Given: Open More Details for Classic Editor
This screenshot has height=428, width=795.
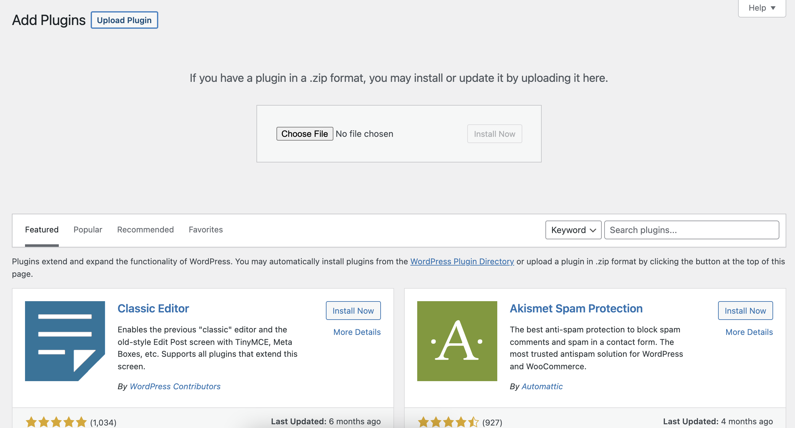Looking at the screenshot, I should (357, 332).
